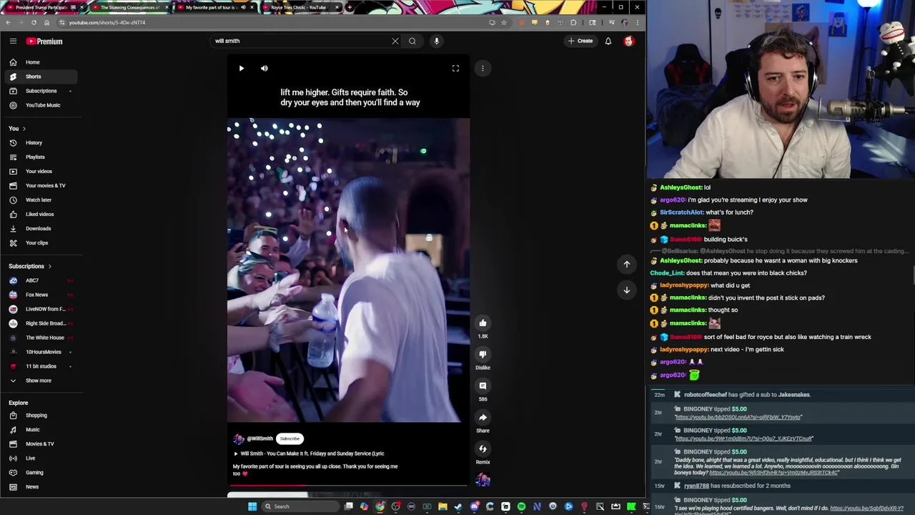Go to the next Short with down arrow
915x515 pixels.
click(627, 290)
